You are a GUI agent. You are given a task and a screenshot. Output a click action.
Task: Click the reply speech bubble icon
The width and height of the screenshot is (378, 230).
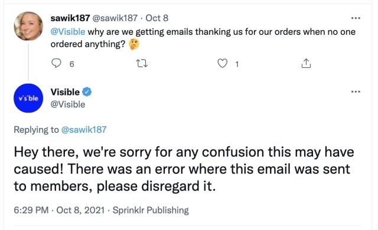coord(57,63)
